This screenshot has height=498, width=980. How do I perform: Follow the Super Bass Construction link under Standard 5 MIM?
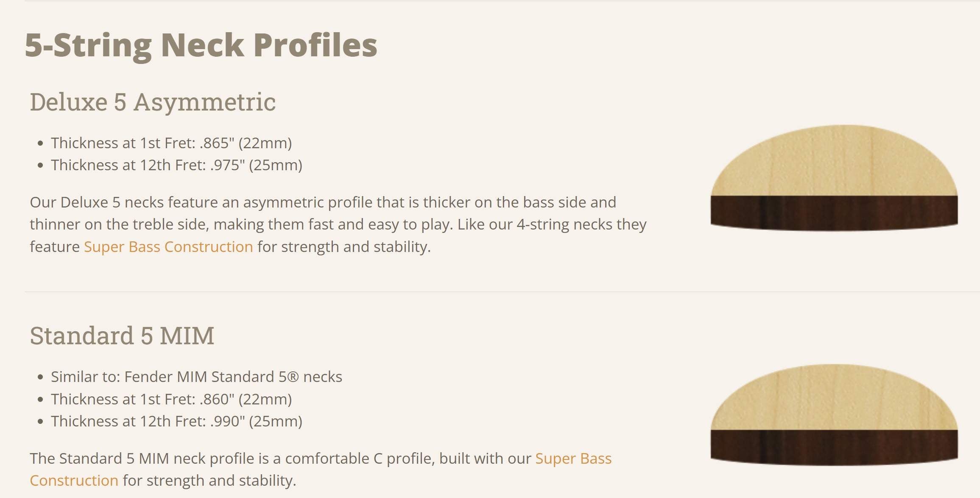point(573,459)
